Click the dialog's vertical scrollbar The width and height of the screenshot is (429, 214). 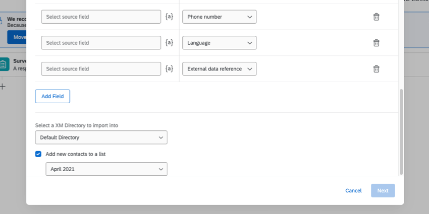click(401, 132)
